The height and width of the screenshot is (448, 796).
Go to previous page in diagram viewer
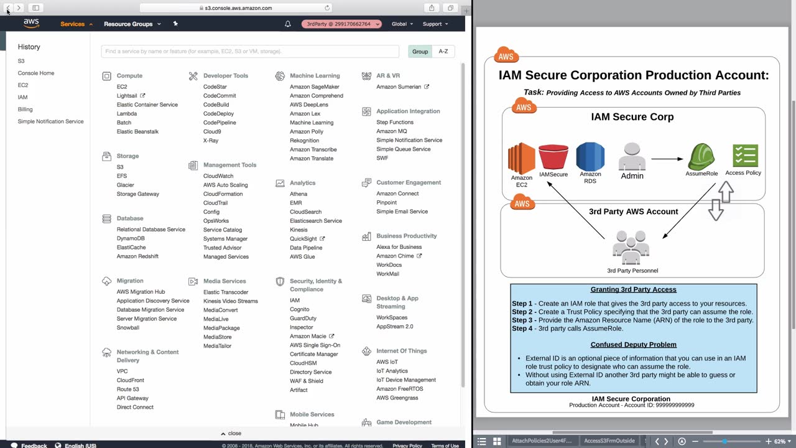(x=657, y=441)
